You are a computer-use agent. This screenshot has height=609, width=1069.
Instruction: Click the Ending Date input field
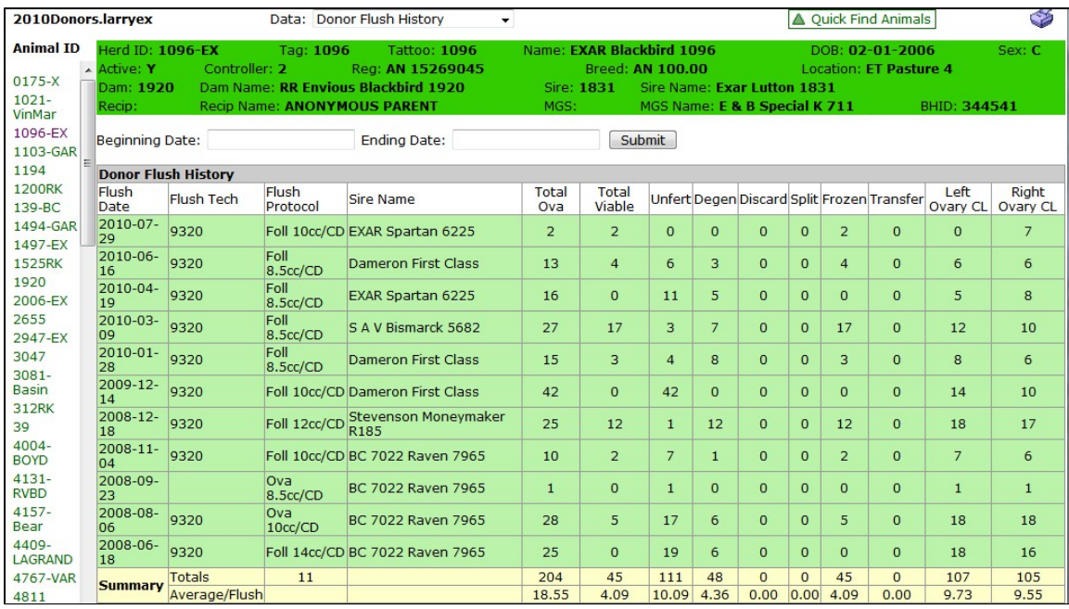[x=526, y=140]
